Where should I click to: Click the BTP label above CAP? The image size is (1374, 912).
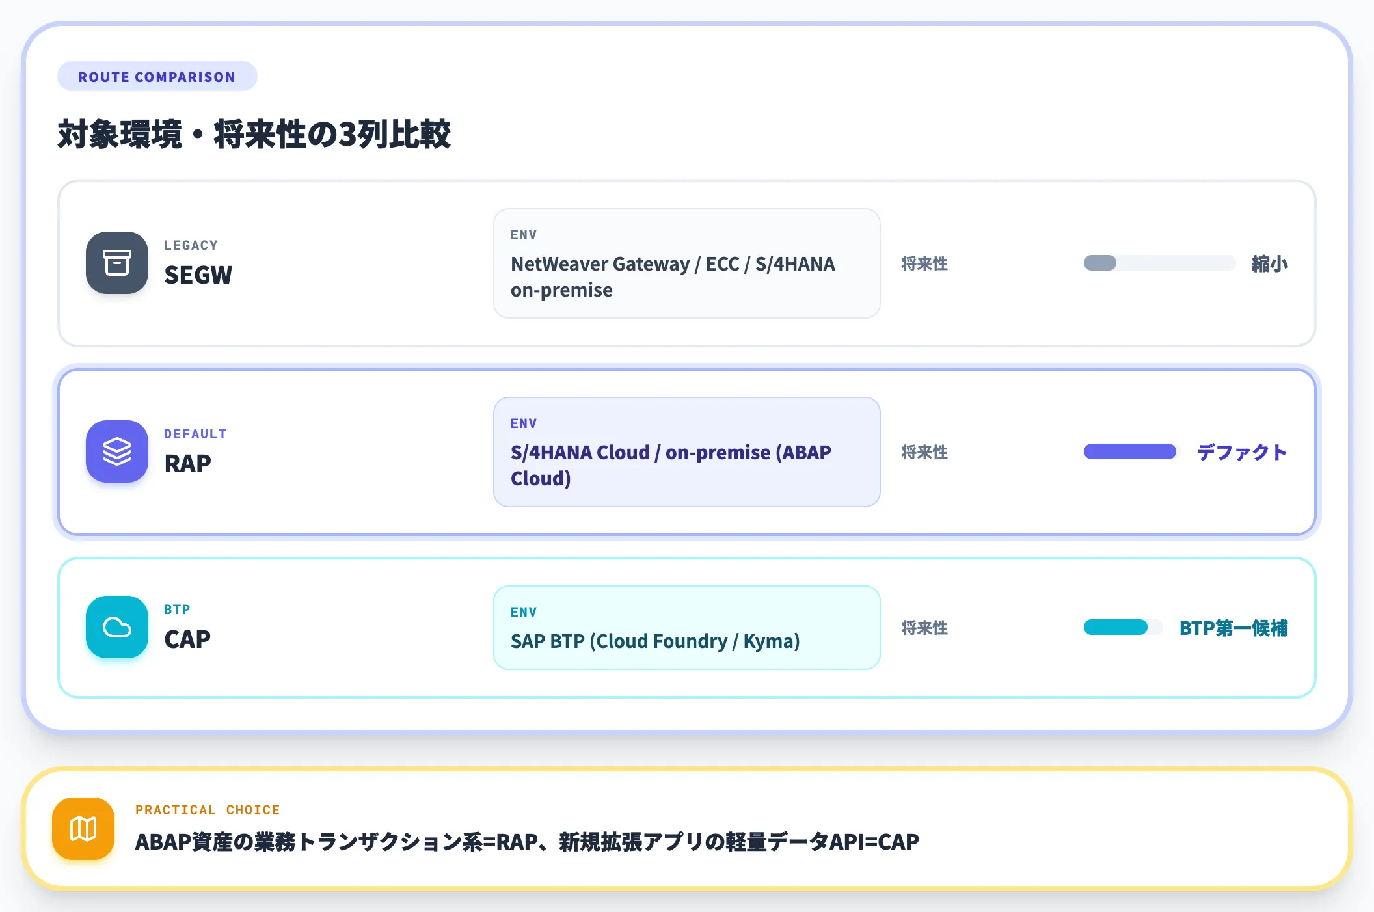[x=177, y=610]
